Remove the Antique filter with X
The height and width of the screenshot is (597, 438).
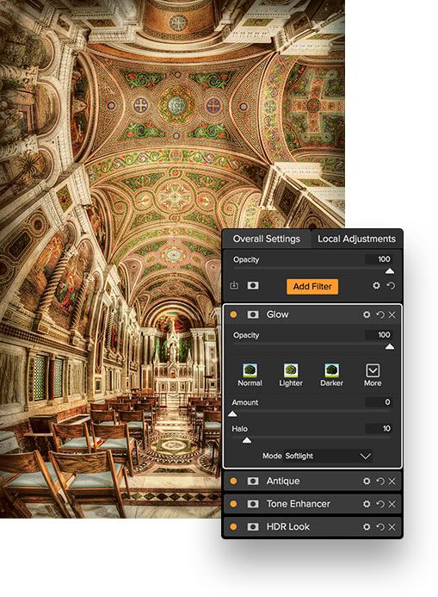click(x=392, y=482)
